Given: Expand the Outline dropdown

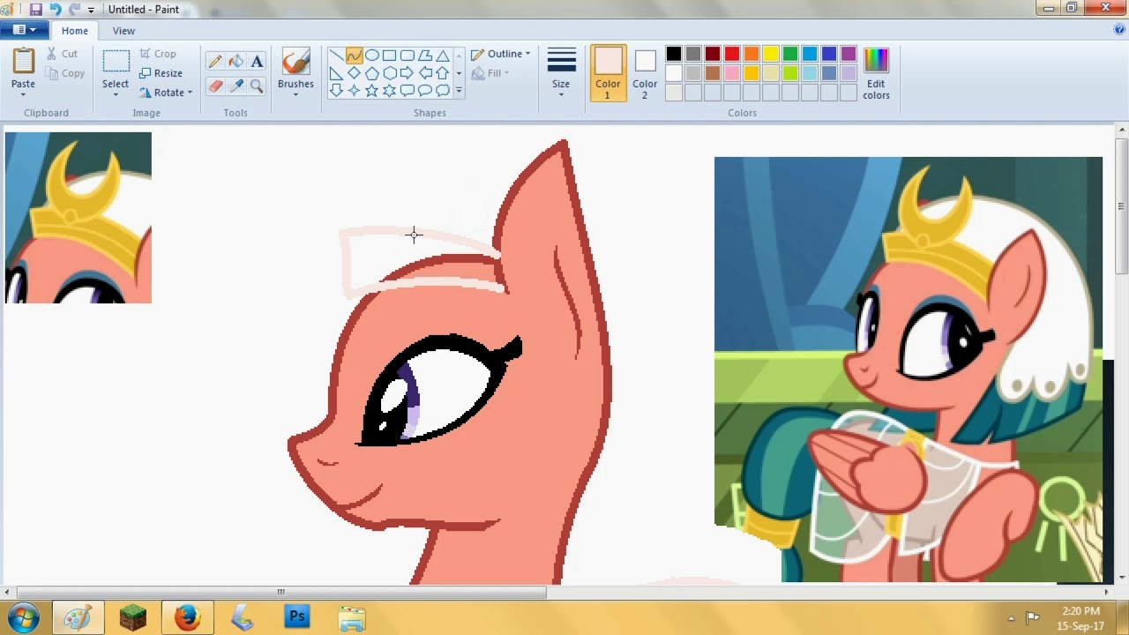Looking at the screenshot, I should [527, 54].
